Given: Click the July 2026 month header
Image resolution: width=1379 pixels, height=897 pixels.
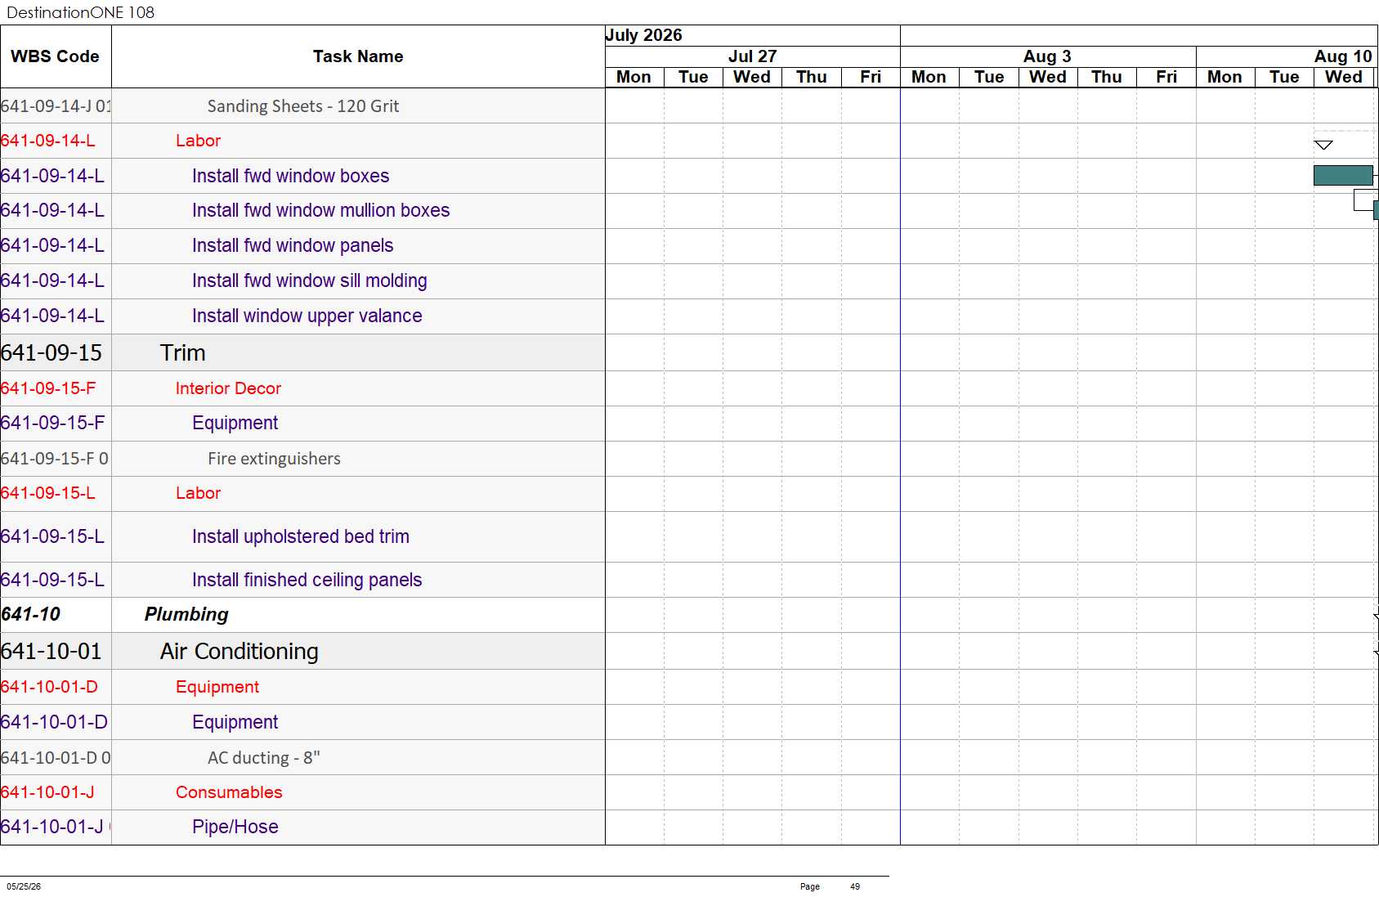Looking at the screenshot, I should [x=643, y=35].
